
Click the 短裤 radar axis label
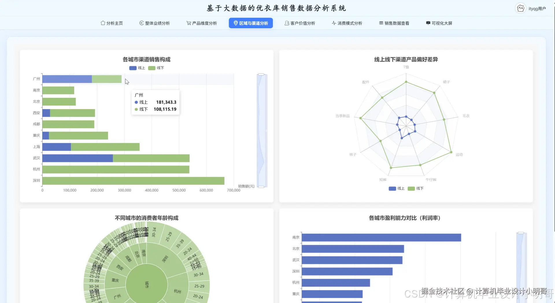tap(383, 180)
